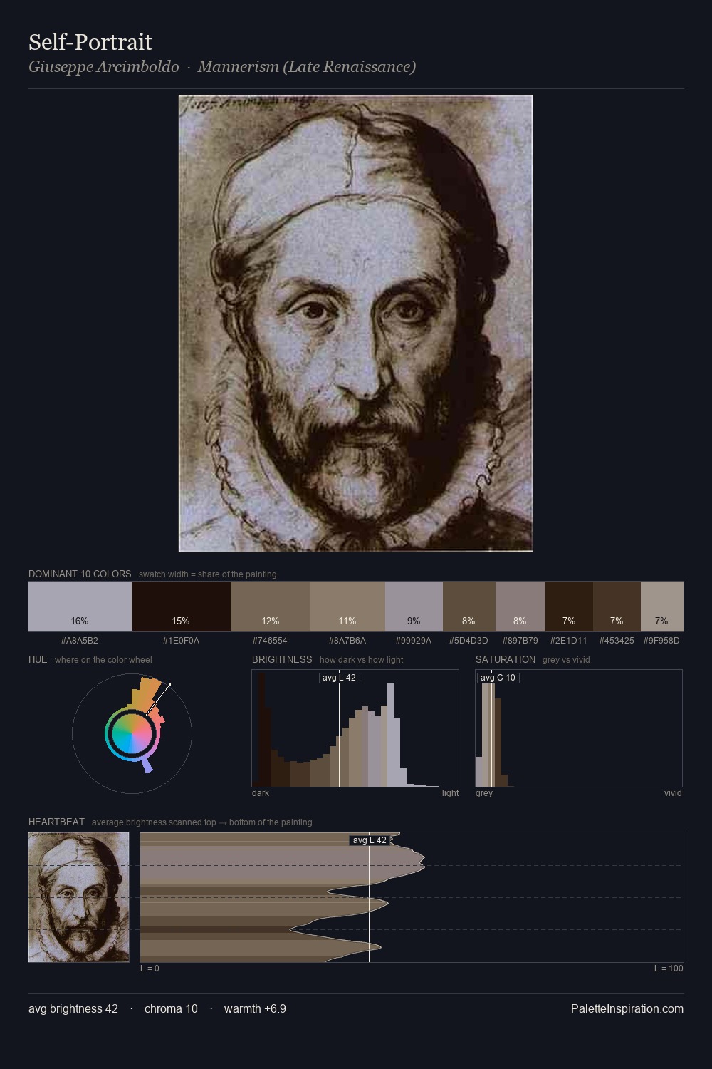The width and height of the screenshot is (712, 1069).
Task: Click hex code text #8A7B6A
Action: click(x=347, y=641)
